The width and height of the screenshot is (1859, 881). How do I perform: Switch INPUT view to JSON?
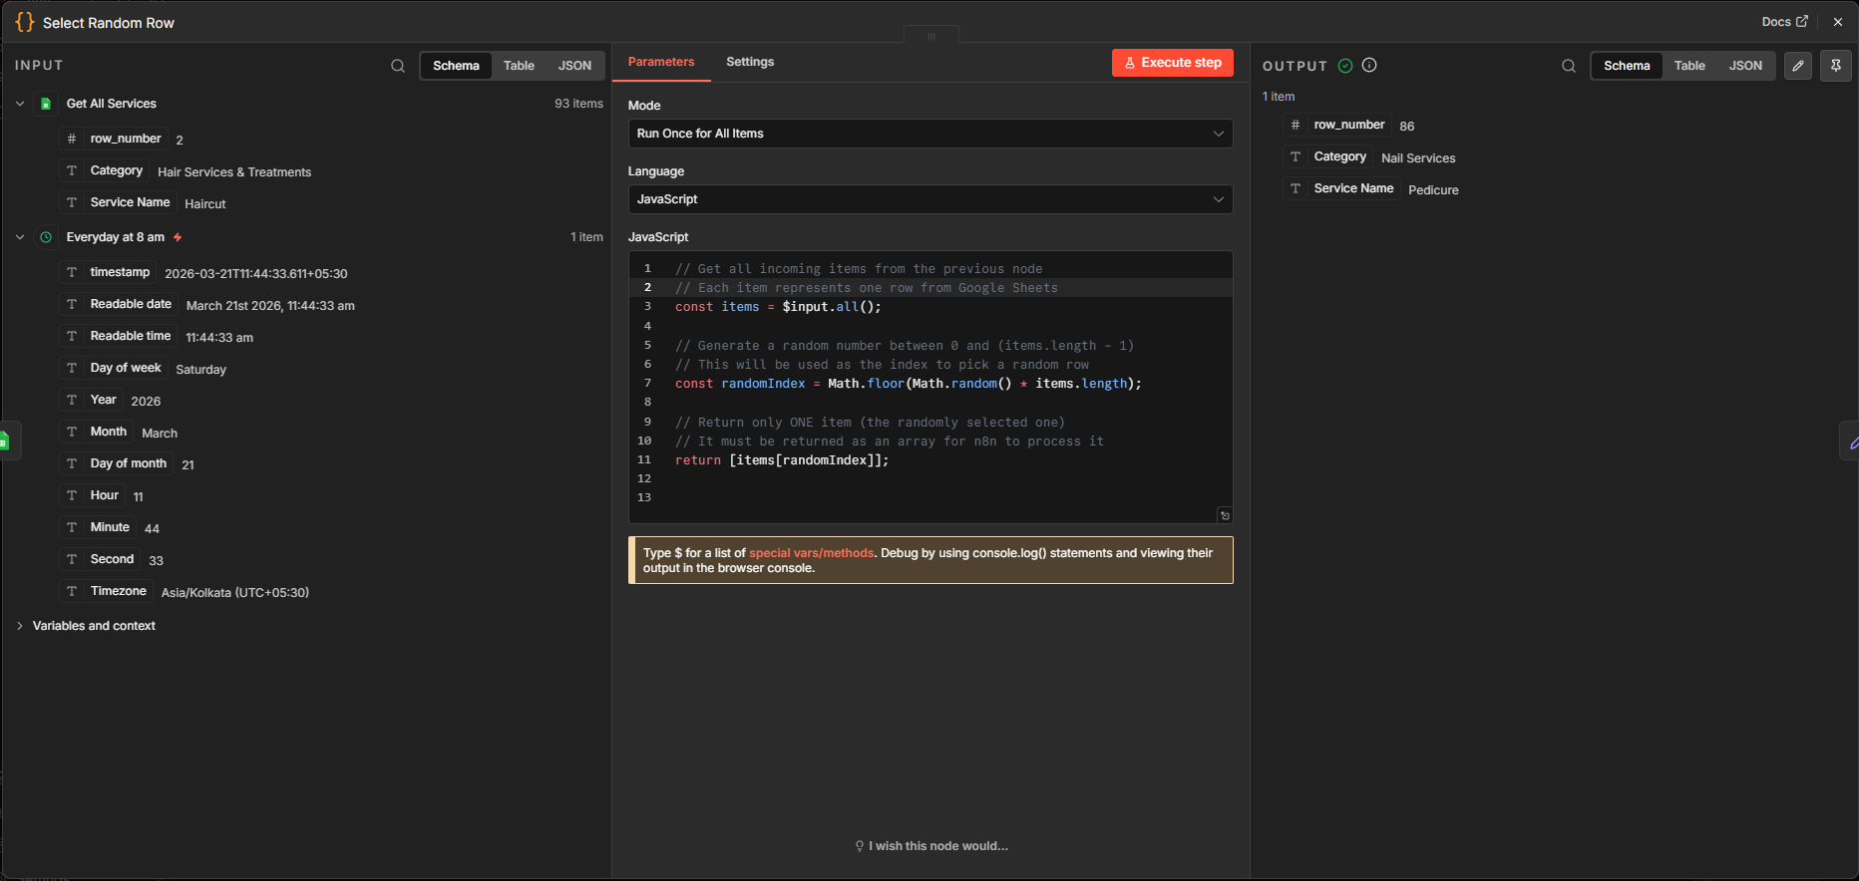click(x=574, y=66)
